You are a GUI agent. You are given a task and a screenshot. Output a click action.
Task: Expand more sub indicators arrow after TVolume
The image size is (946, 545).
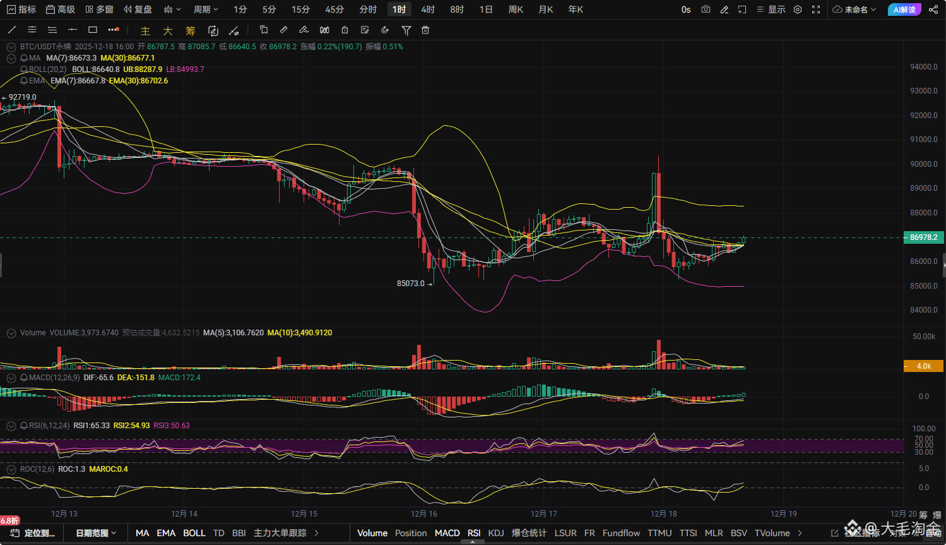800,533
